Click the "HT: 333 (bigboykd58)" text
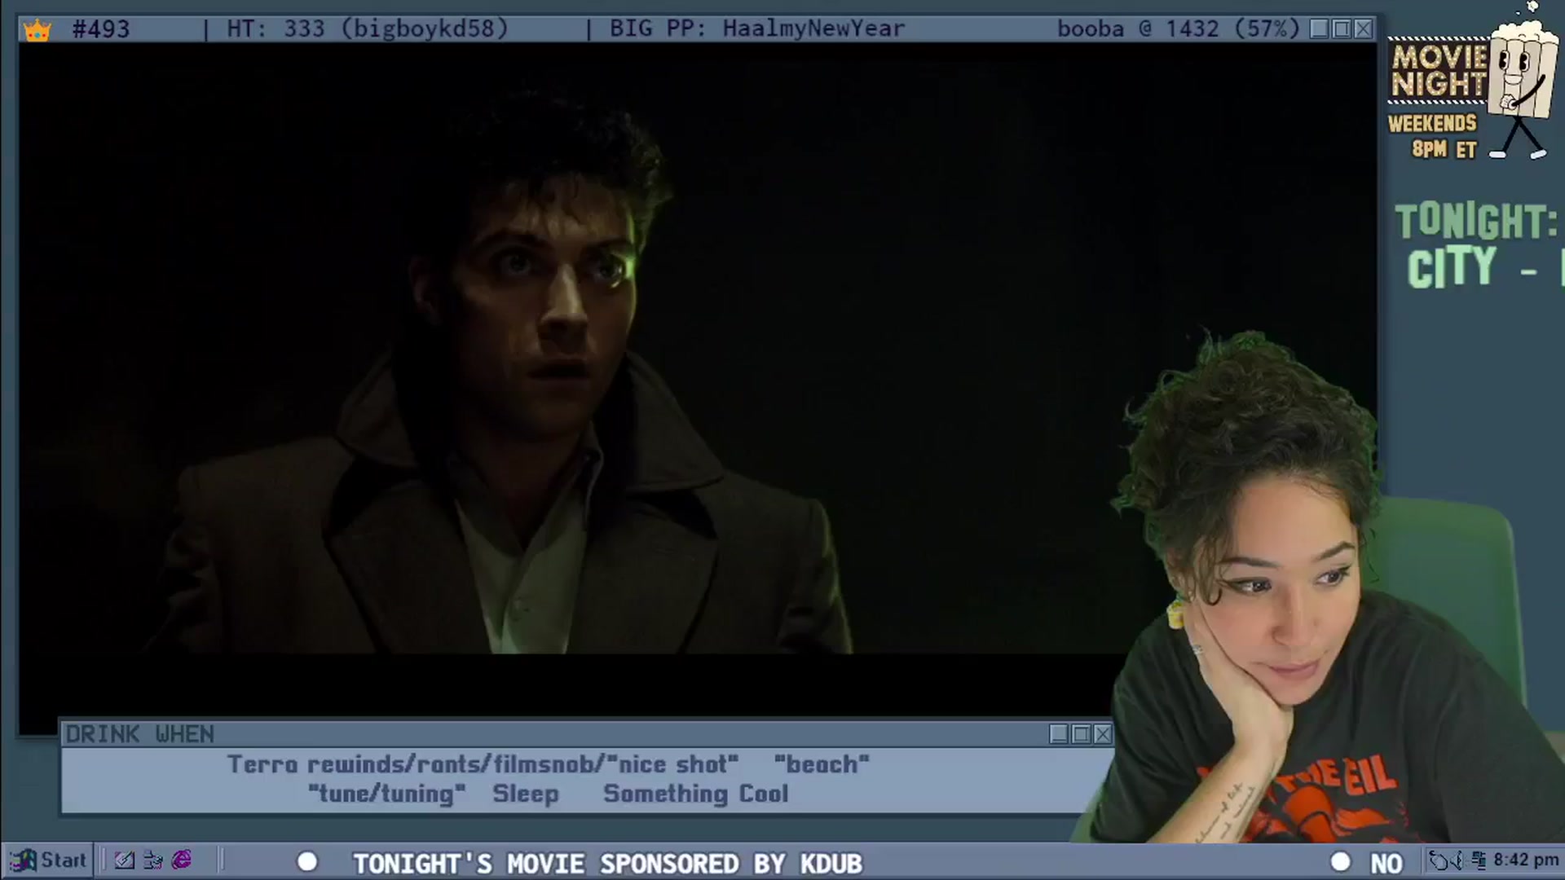 [x=367, y=29]
